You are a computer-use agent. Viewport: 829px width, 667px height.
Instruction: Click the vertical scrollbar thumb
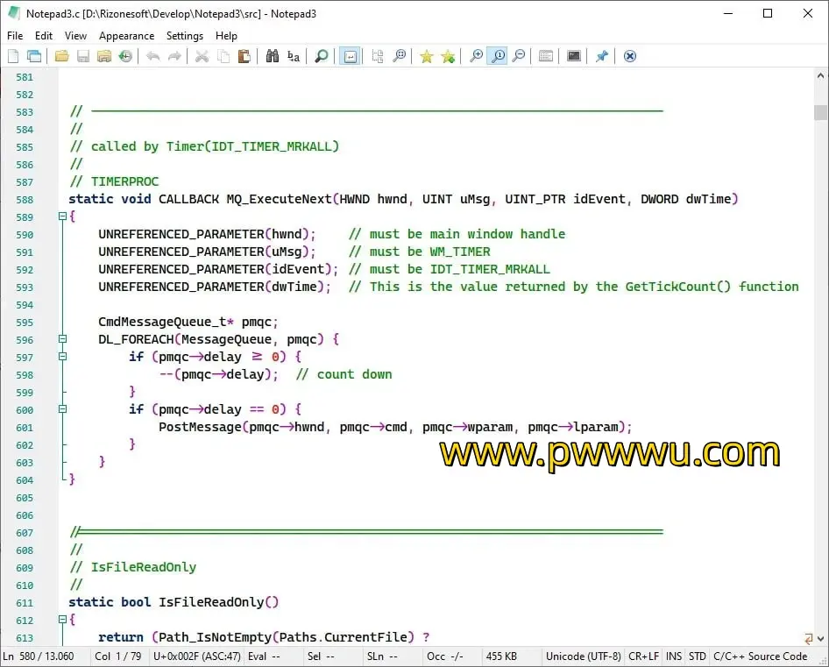[x=820, y=112]
